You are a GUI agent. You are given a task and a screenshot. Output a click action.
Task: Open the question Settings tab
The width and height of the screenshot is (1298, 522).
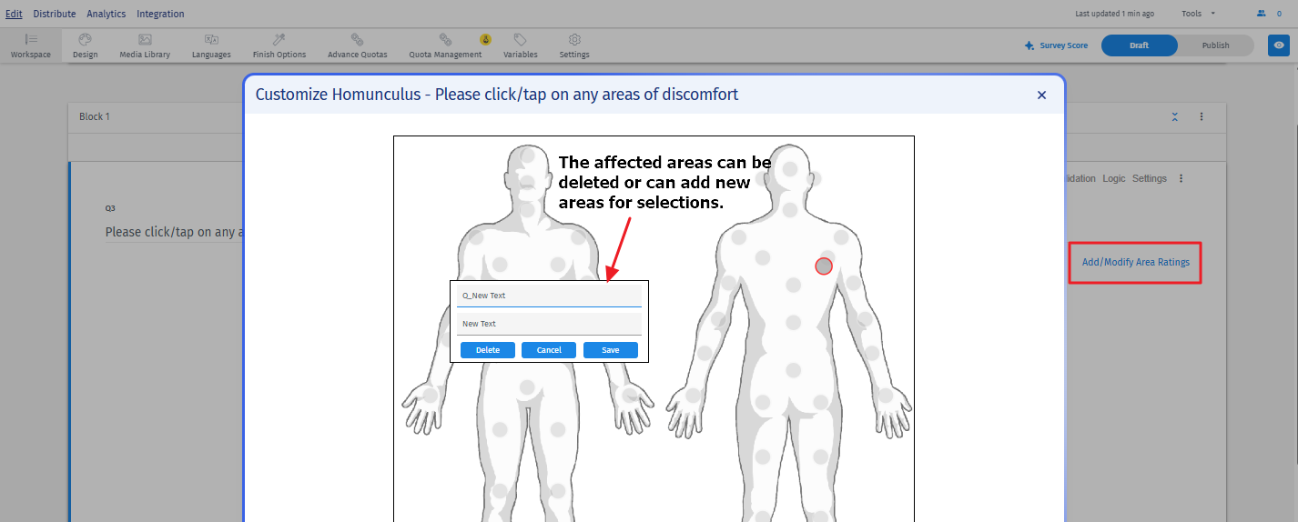(x=1150, y=178)
